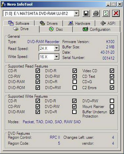Close the Nero InfoTool window
The image size is (124, 154).
click(120, 4)
